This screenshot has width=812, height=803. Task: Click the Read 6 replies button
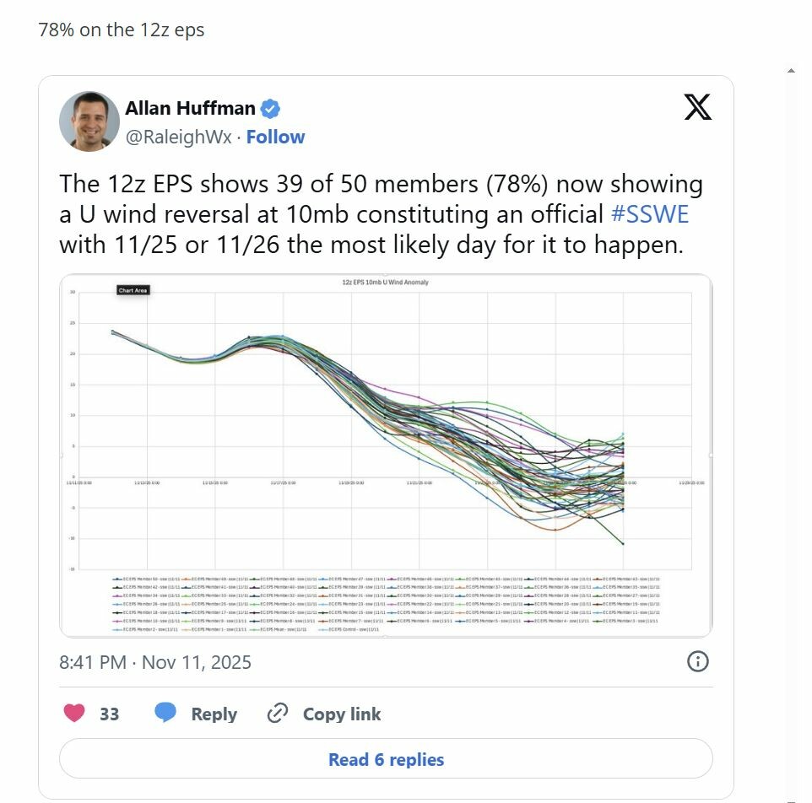pos(386,759)
